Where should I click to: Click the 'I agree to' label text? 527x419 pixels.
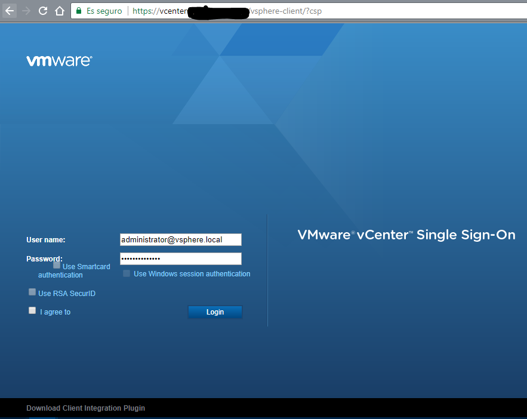[55, 312]
